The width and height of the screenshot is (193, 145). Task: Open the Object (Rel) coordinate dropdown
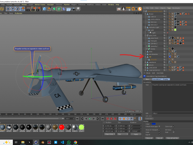click(x=110, y=134)
